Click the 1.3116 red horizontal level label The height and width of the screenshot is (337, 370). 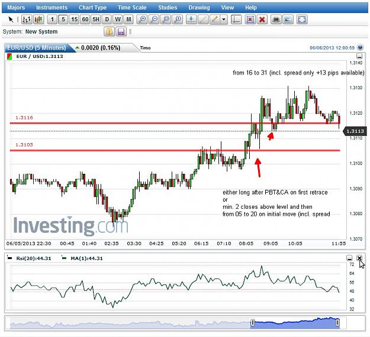pos(24,118)
